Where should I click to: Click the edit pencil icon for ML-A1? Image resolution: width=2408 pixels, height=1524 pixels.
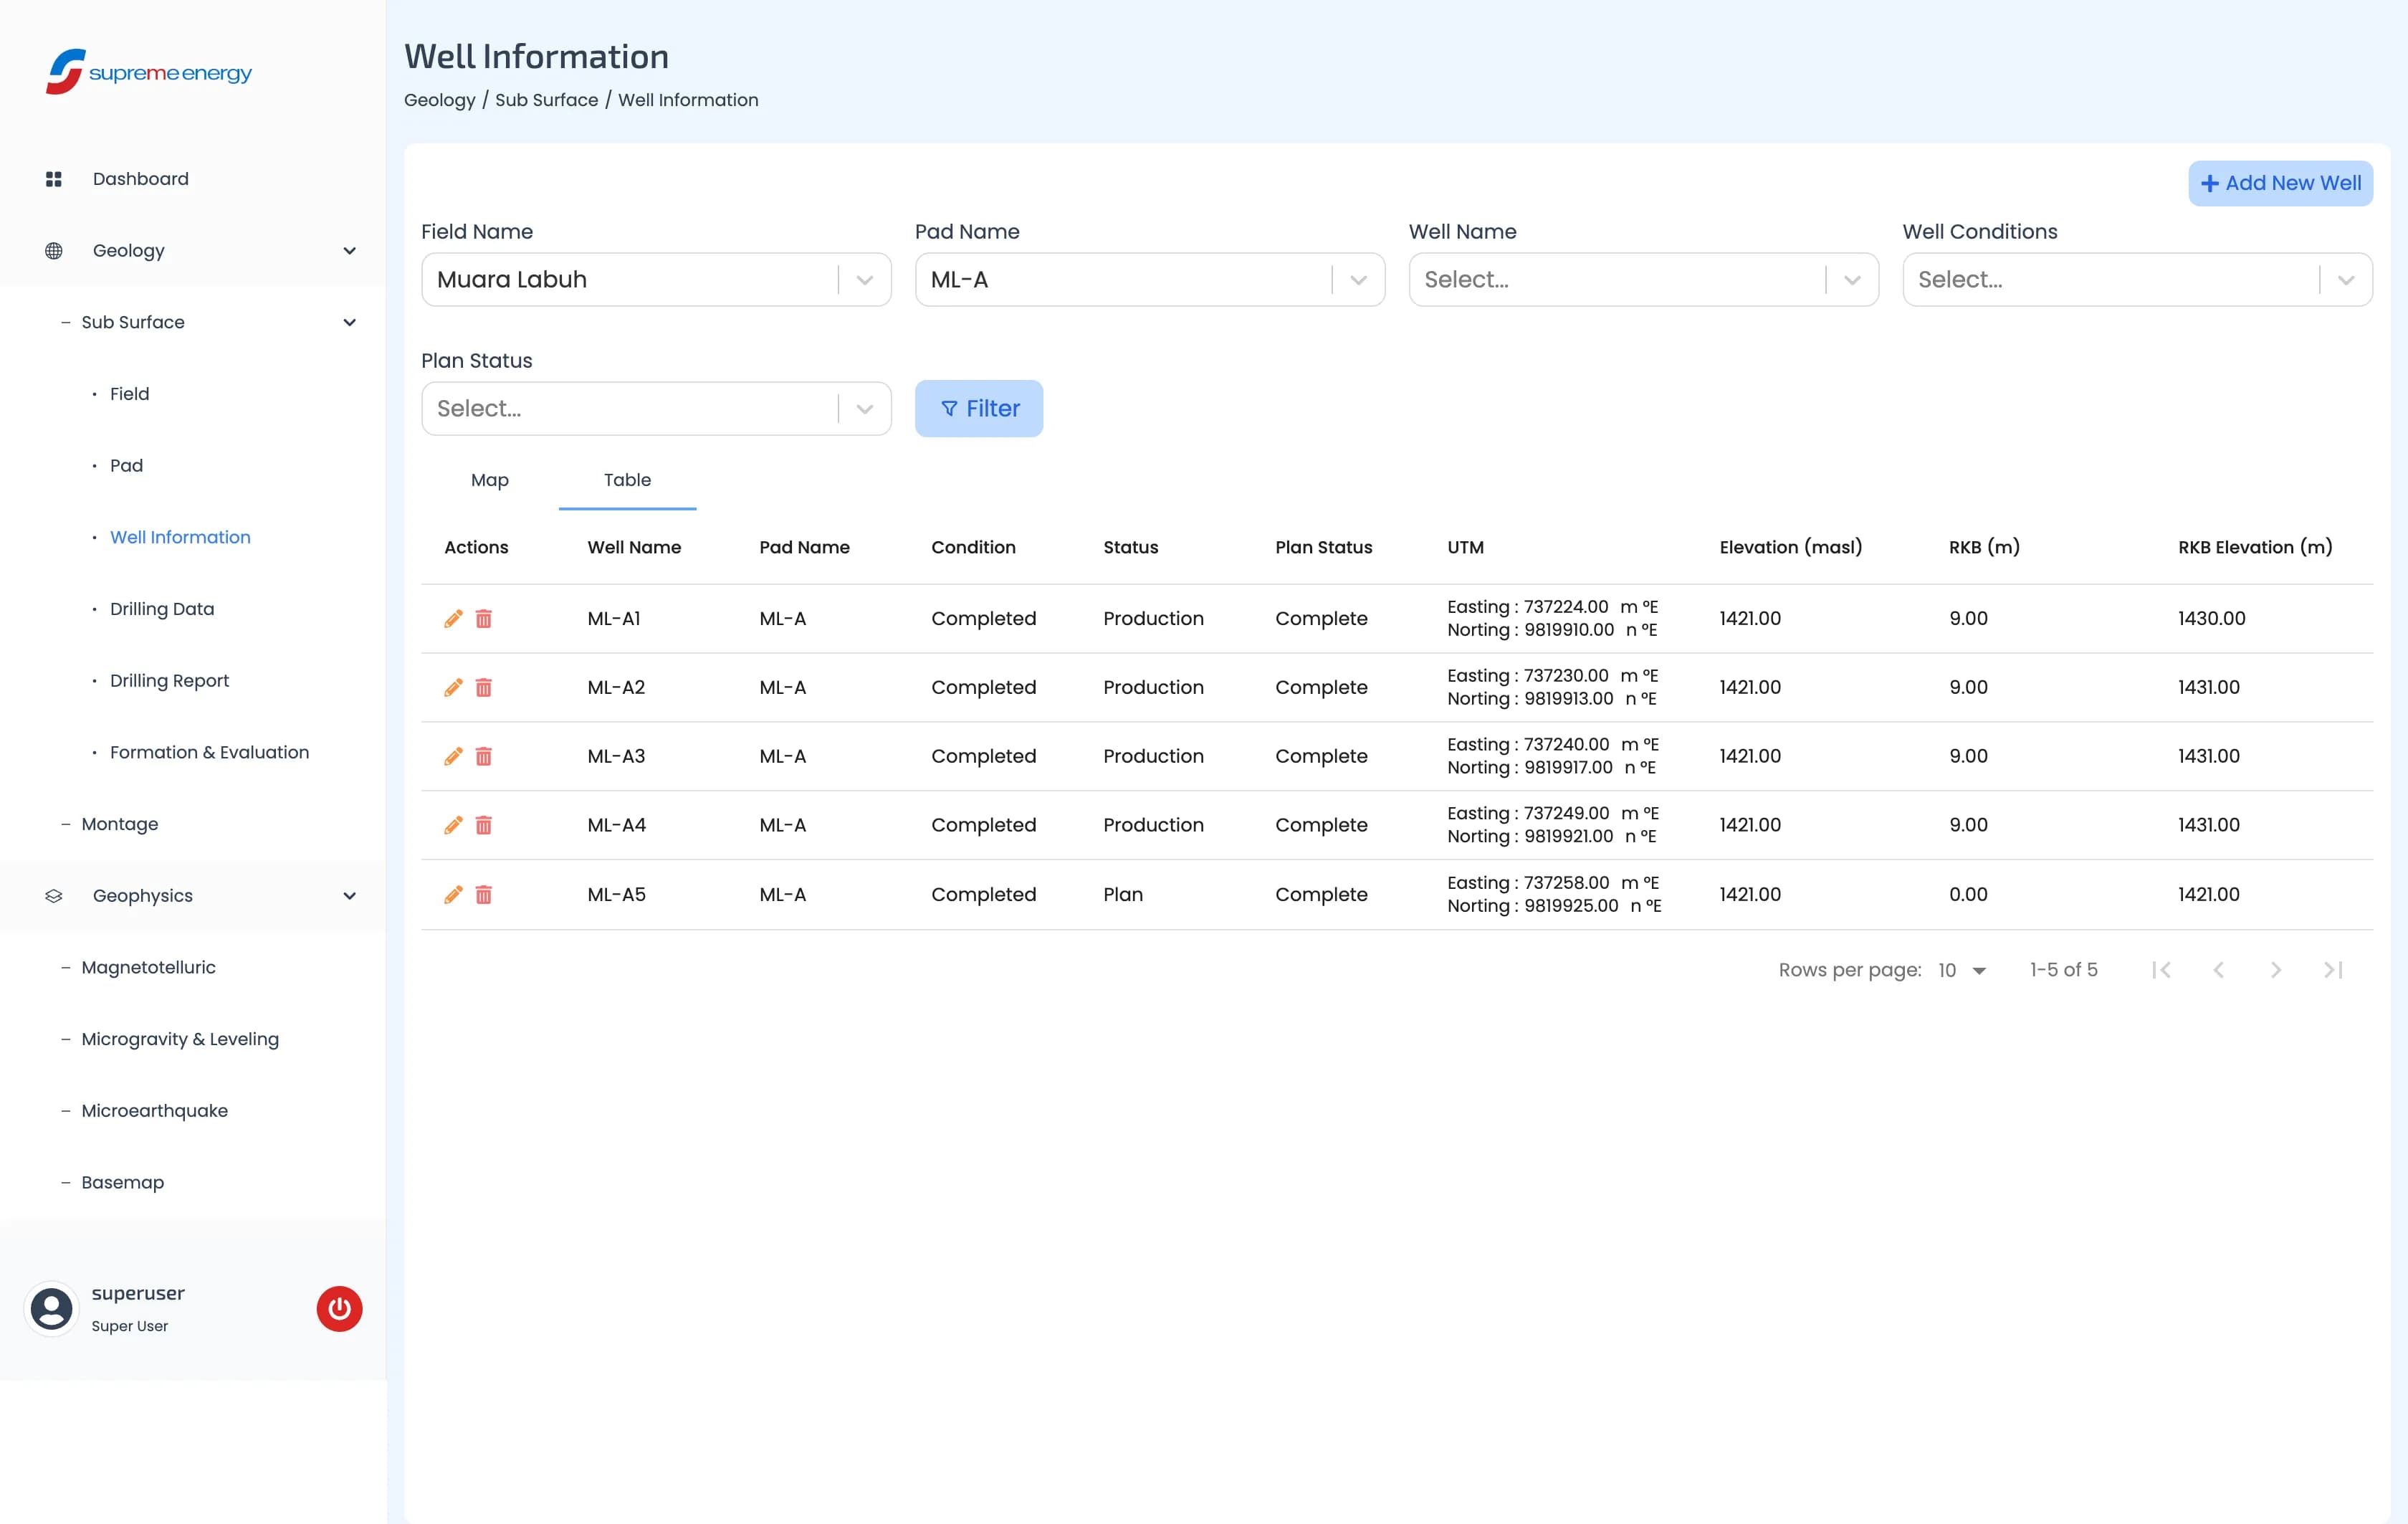pos(453,619)
